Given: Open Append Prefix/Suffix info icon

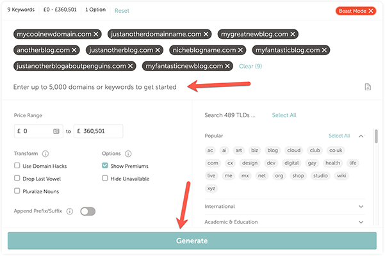Looking at the screenshot, I should (70, 211).
